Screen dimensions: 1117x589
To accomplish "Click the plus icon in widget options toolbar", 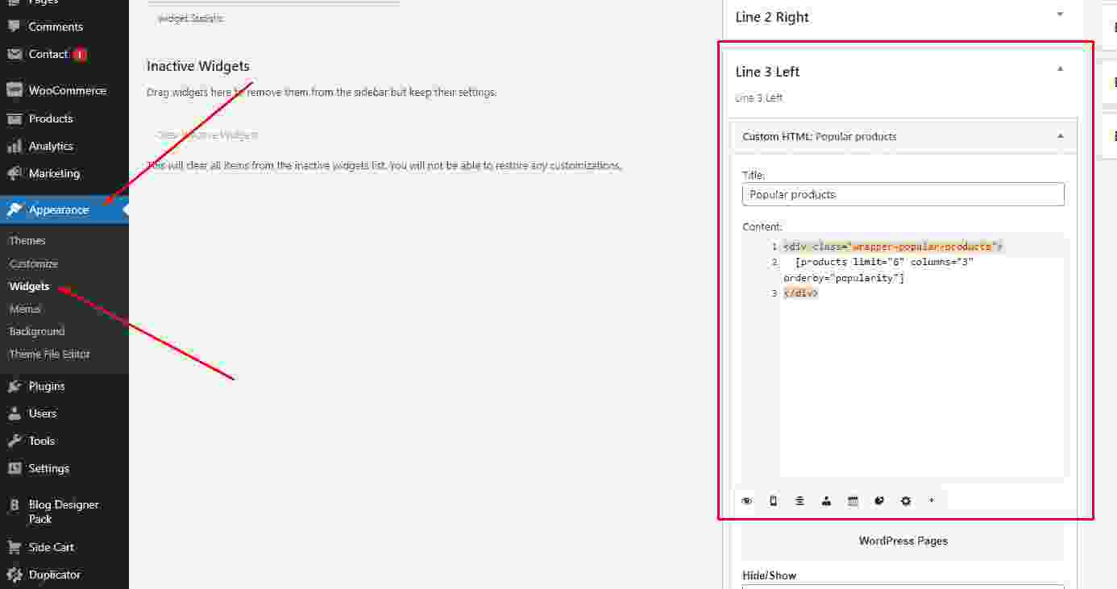I will 932,501.
